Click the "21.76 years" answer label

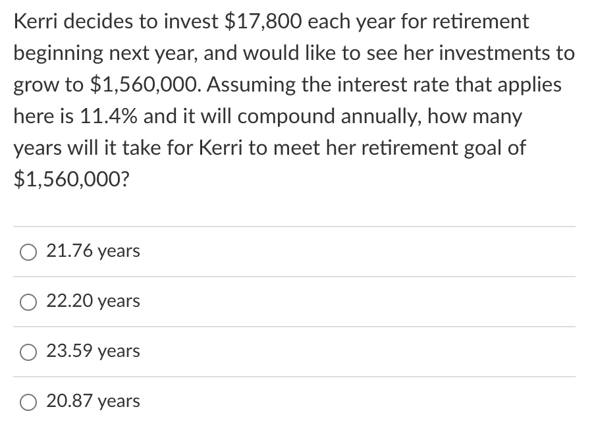tap(93, 251)
